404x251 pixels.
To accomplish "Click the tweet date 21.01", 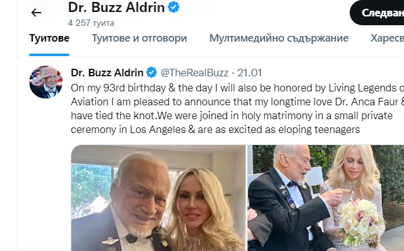I will click(x=249, y=73).
